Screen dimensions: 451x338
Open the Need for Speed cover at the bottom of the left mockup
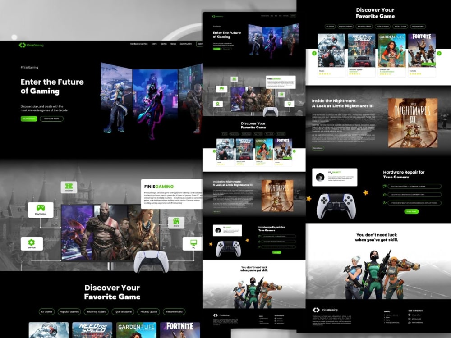[x=92, y=330]
